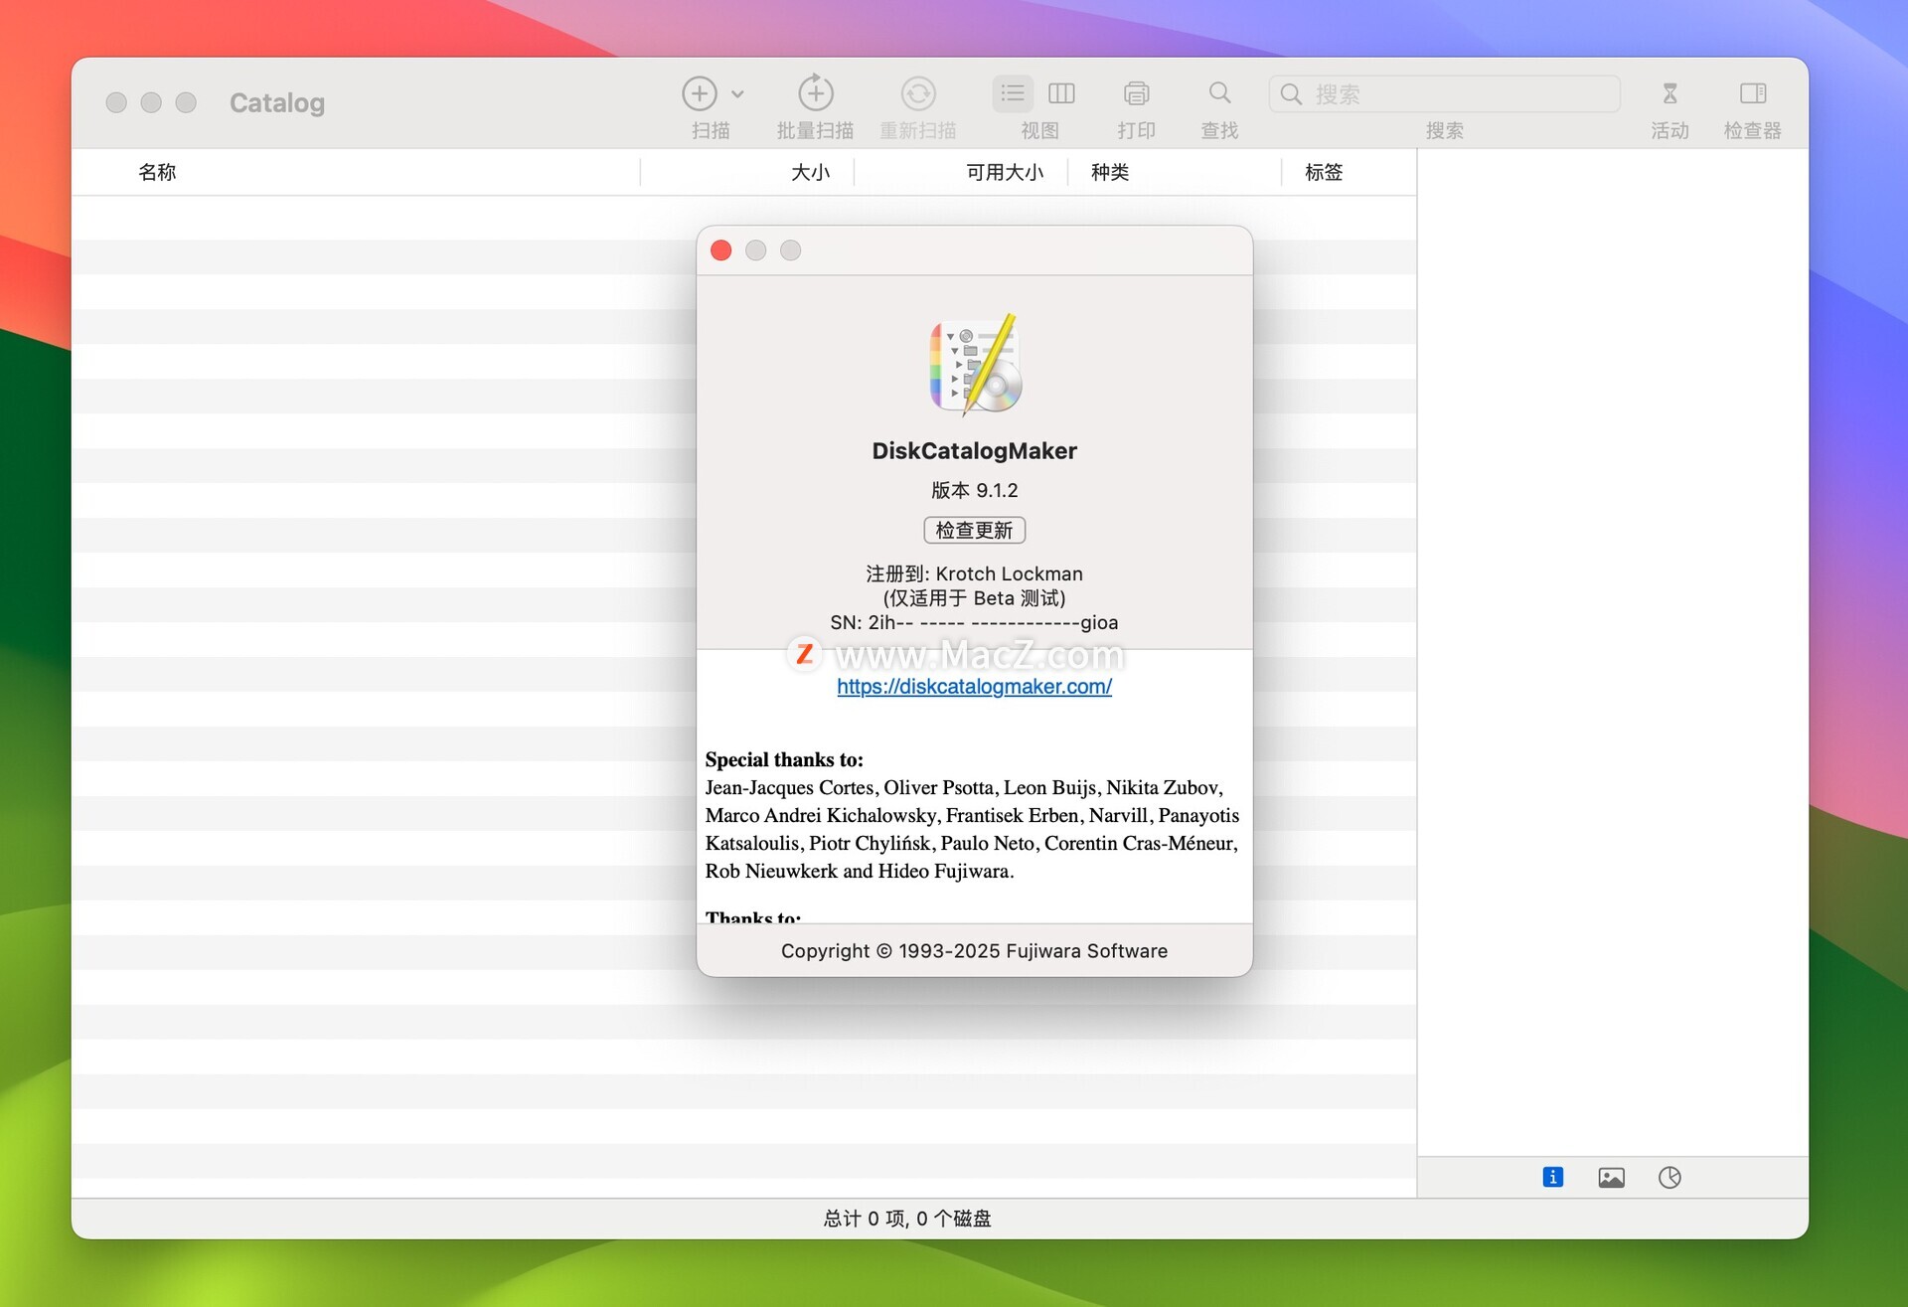Open the Activity (活动) hourglass icon

click(1669, 93)
